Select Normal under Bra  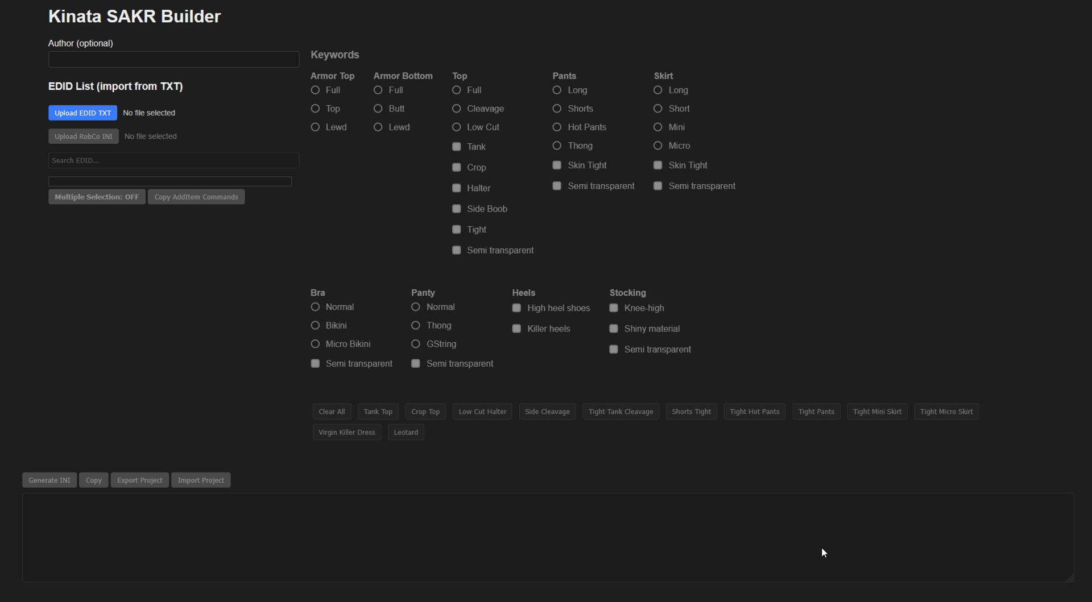click(315, 307)
